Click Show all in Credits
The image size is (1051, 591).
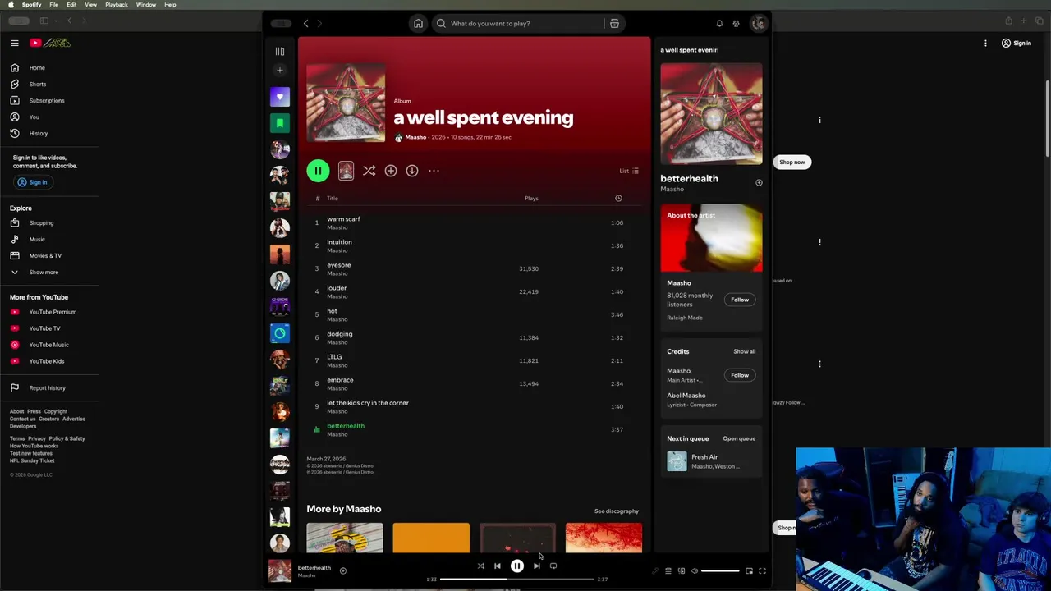tap(745, 351)
